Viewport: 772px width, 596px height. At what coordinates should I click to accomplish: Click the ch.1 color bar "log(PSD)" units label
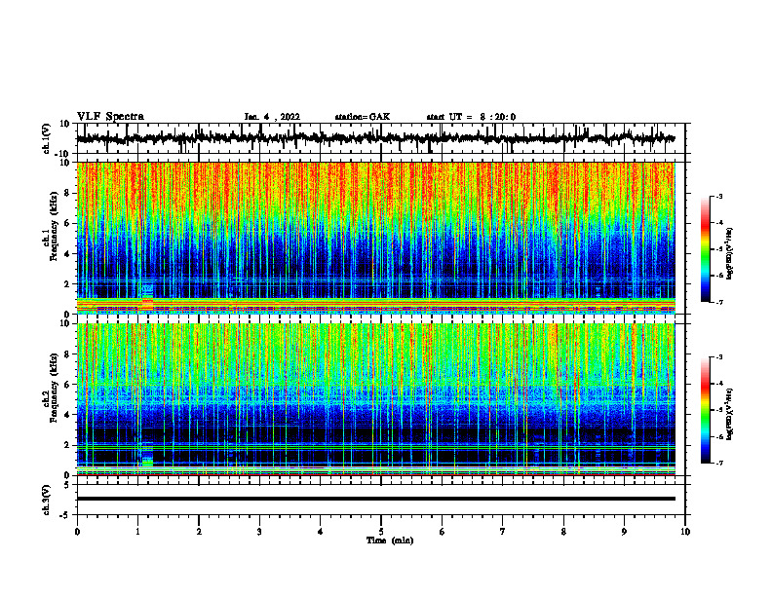point(730,254)
